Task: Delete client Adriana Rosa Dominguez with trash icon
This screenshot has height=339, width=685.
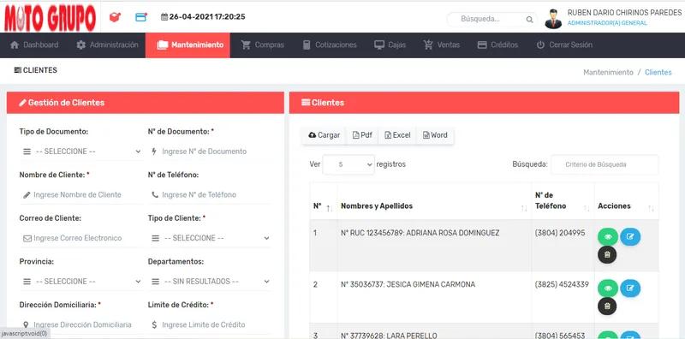Action: pos(607,255)
